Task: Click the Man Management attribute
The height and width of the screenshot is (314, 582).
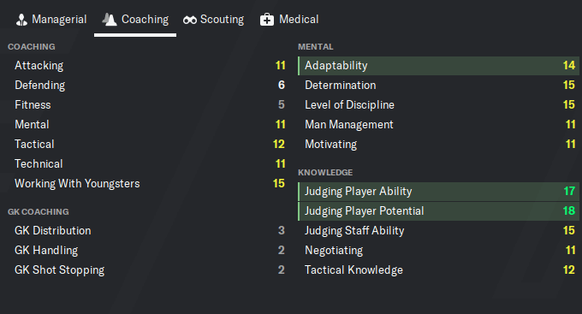Action: tap(349, 125)
